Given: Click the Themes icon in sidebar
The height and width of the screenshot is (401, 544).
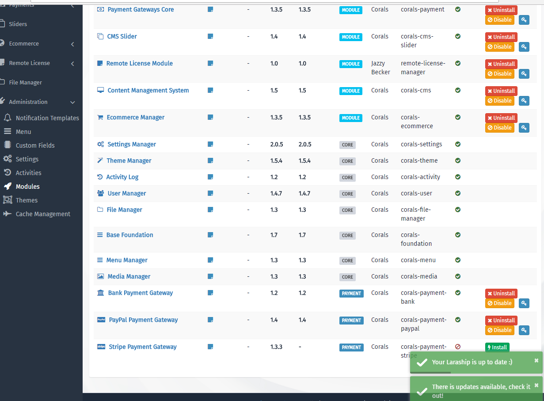Looking at the screenshot, I should click(8, 200).
